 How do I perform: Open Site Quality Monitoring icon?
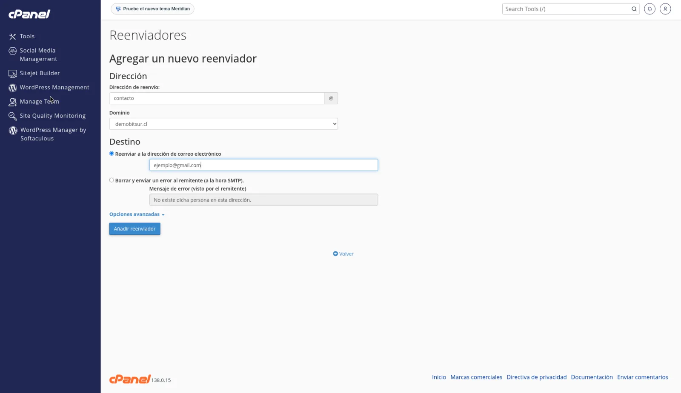point(13,116)
